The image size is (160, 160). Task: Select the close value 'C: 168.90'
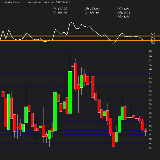(60, 13)
